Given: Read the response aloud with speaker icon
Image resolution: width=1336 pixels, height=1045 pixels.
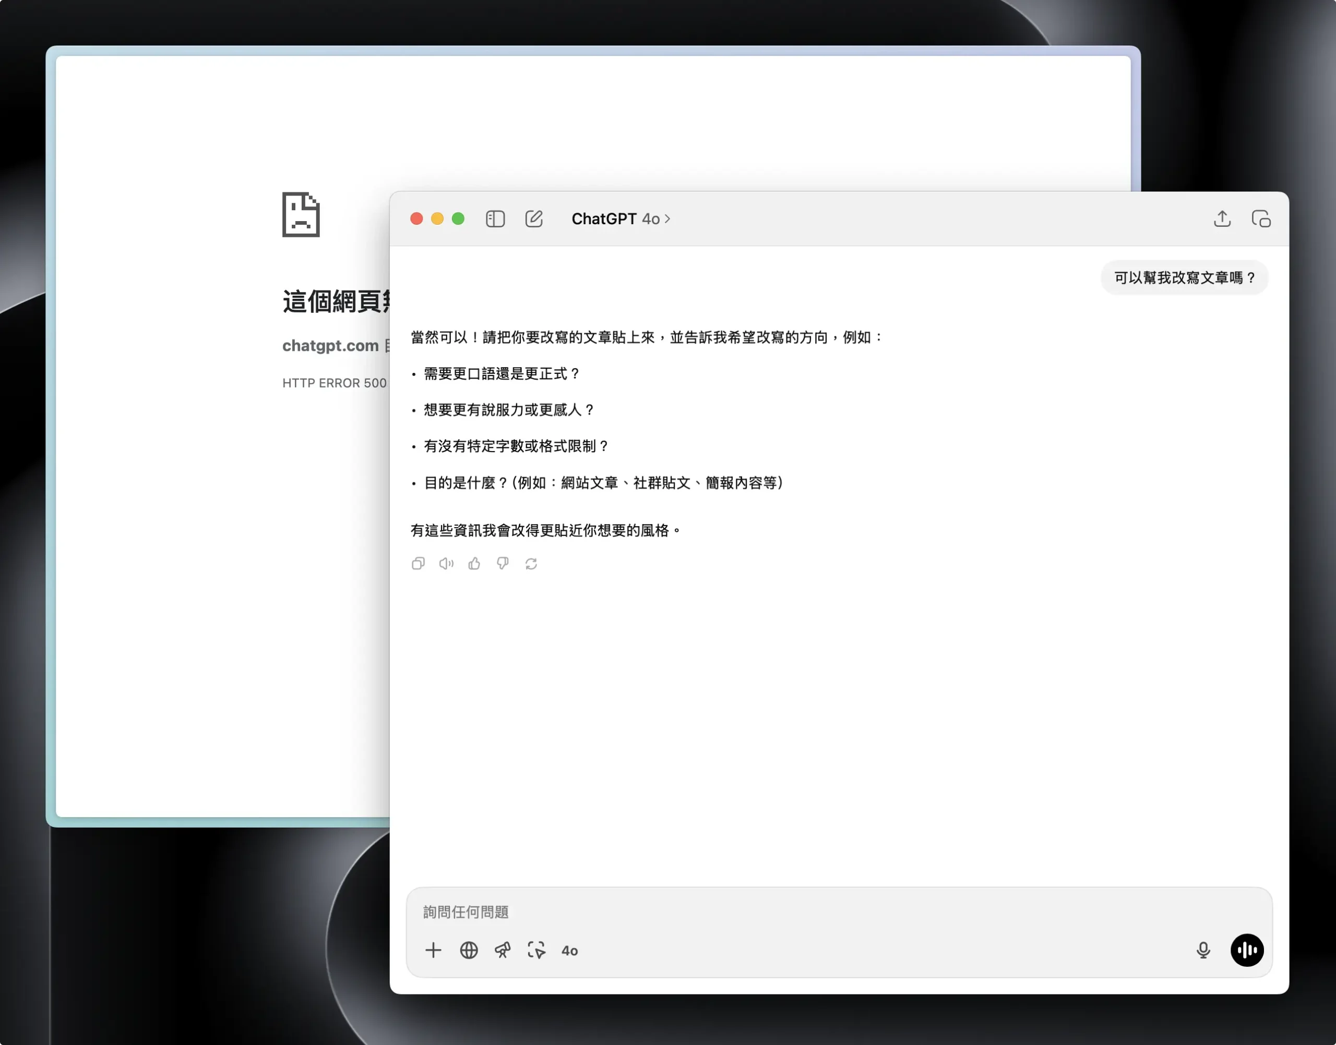Looking at the screenshot, I should click(446, 564).
